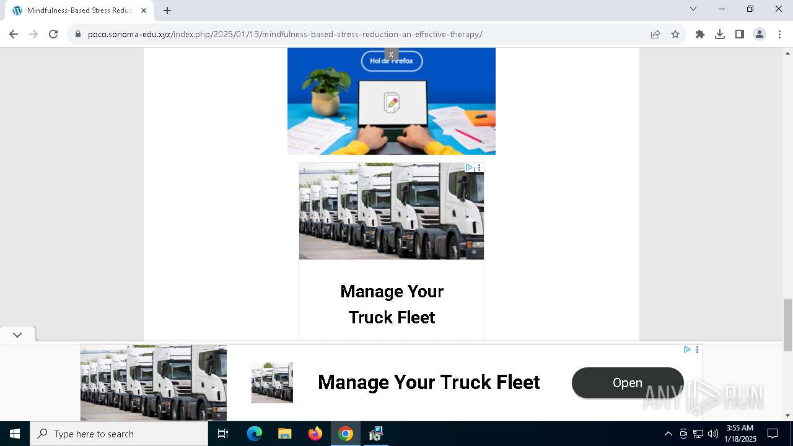The width and height of the screenshot is (793, 446).
Task: Open ad options dots on the truck ad
Action: 479,167
